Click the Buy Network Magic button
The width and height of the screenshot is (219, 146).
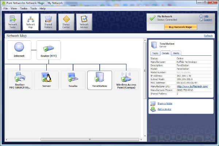pos(181,27)
